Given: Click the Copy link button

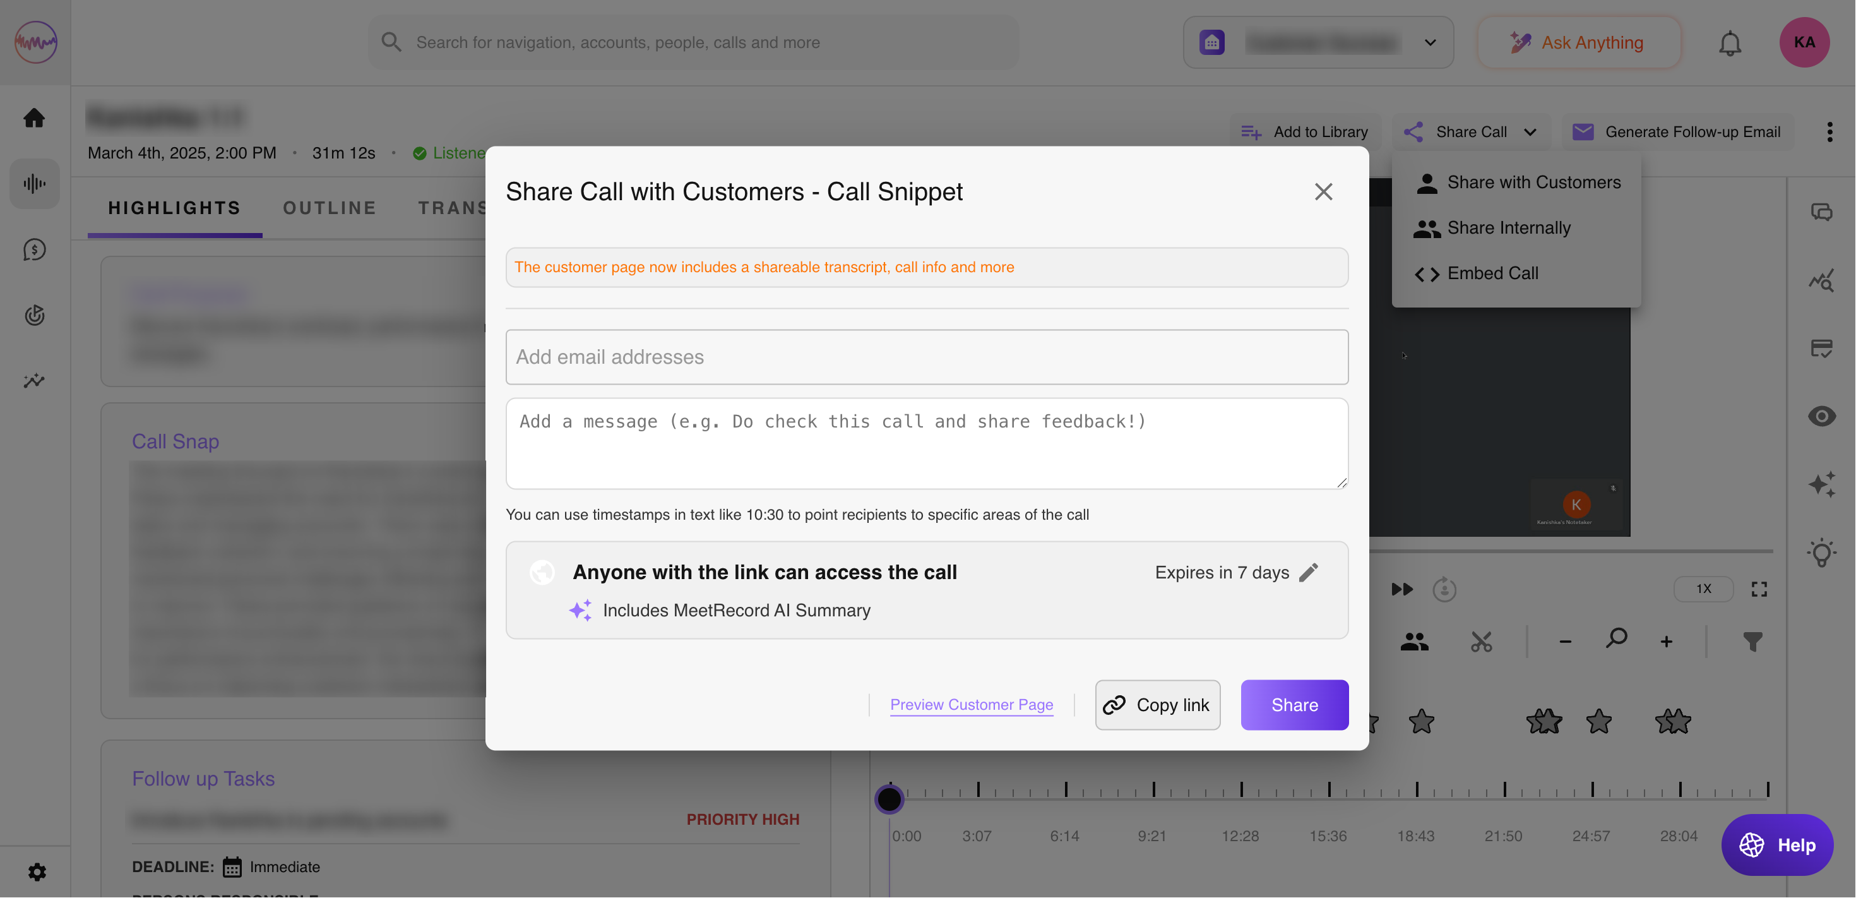Looking at the screenshot, I should click(1157, 705).
